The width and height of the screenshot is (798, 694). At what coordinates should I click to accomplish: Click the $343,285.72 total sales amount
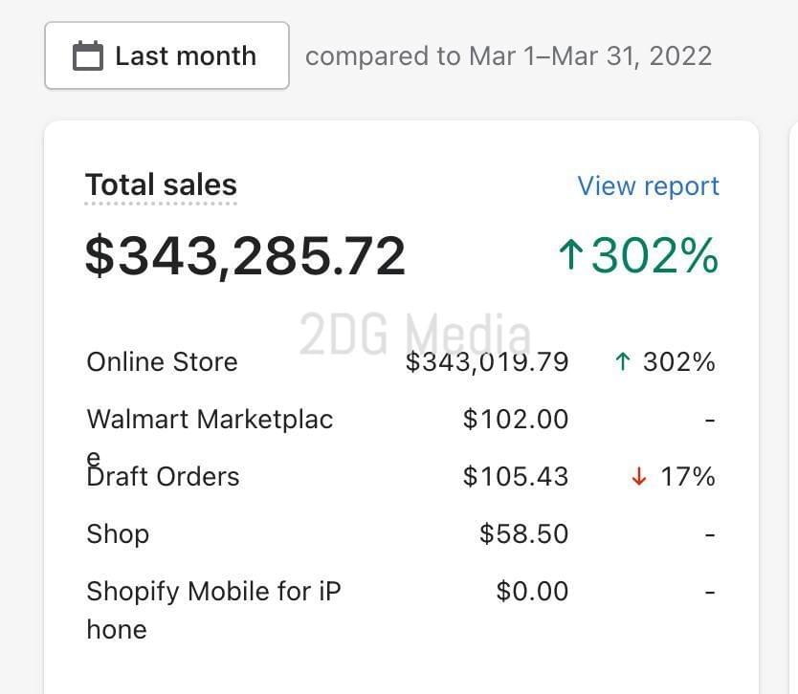point(245,256)
